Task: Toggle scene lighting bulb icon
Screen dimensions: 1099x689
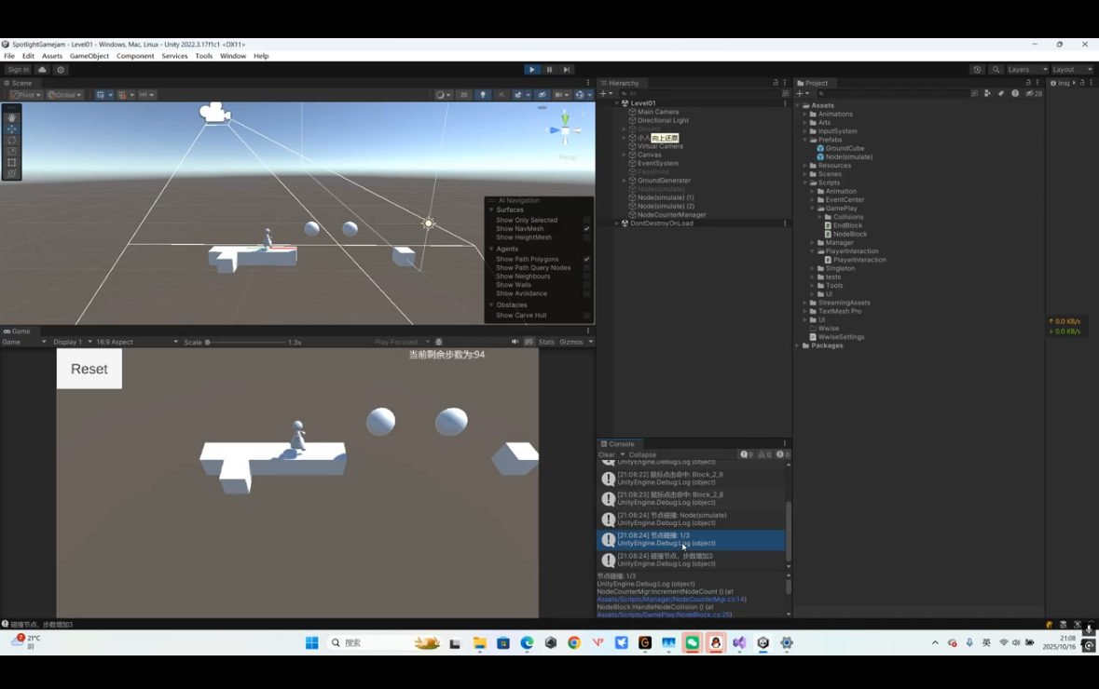Action: coord(482,95)
